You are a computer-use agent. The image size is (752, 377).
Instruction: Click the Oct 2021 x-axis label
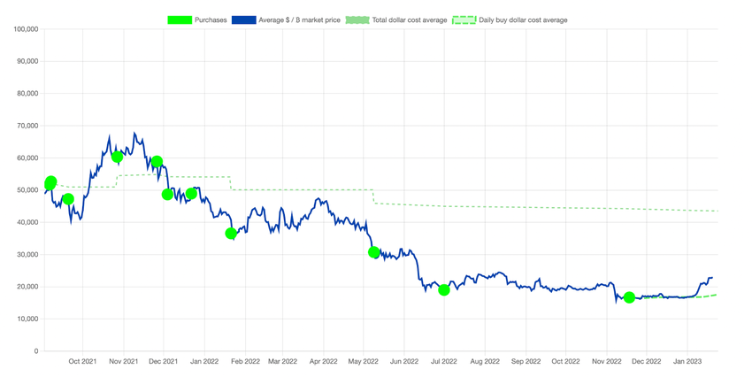point(82,361)
